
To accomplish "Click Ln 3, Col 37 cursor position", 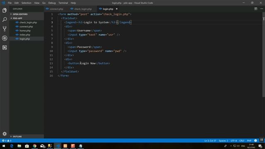I will pos(210,141).
